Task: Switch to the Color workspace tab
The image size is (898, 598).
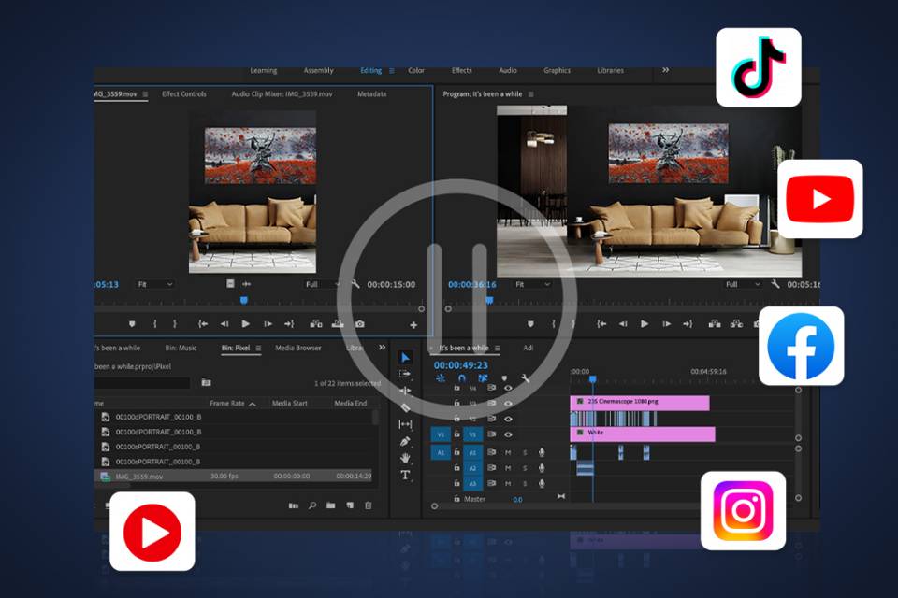Action: pyautogui.click(x=416, y=70)
